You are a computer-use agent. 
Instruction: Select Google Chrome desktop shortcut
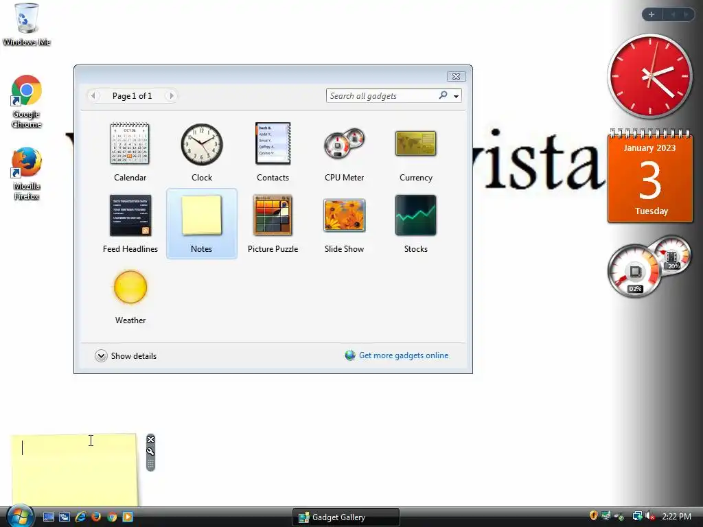point(27,102)
